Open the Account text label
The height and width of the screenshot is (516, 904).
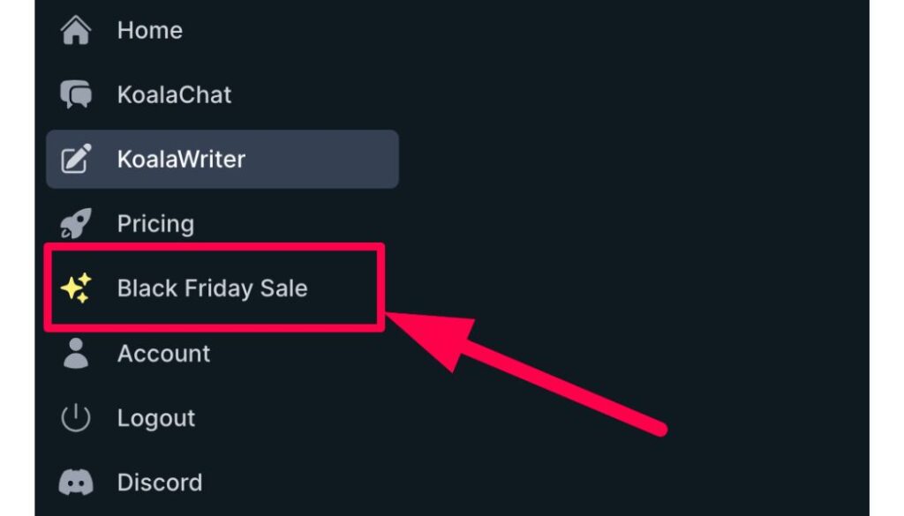pyautogui.click(x=163, y=354)
